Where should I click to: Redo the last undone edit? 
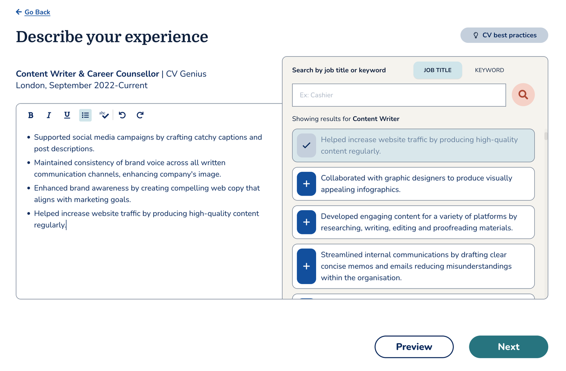click(x=140, y=115)
